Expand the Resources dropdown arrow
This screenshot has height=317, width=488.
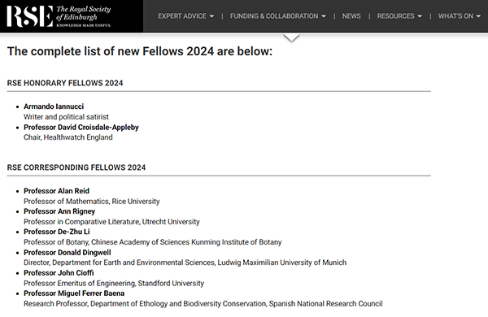[x=420, y=16]
